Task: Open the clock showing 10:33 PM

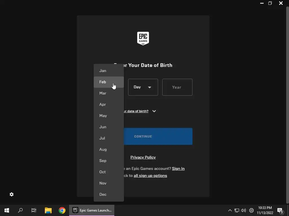Action: [x=265, y=210]
